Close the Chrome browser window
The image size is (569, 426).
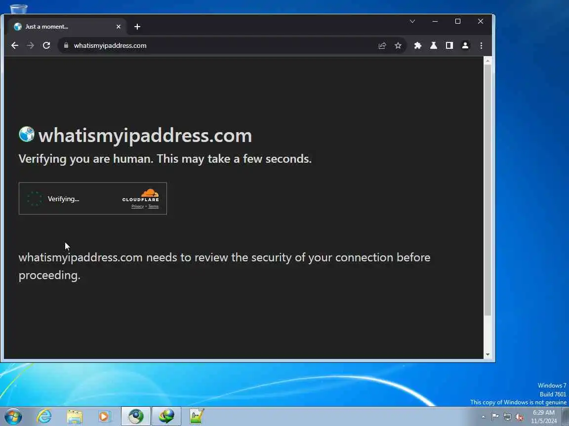click(x=481, y=21)
